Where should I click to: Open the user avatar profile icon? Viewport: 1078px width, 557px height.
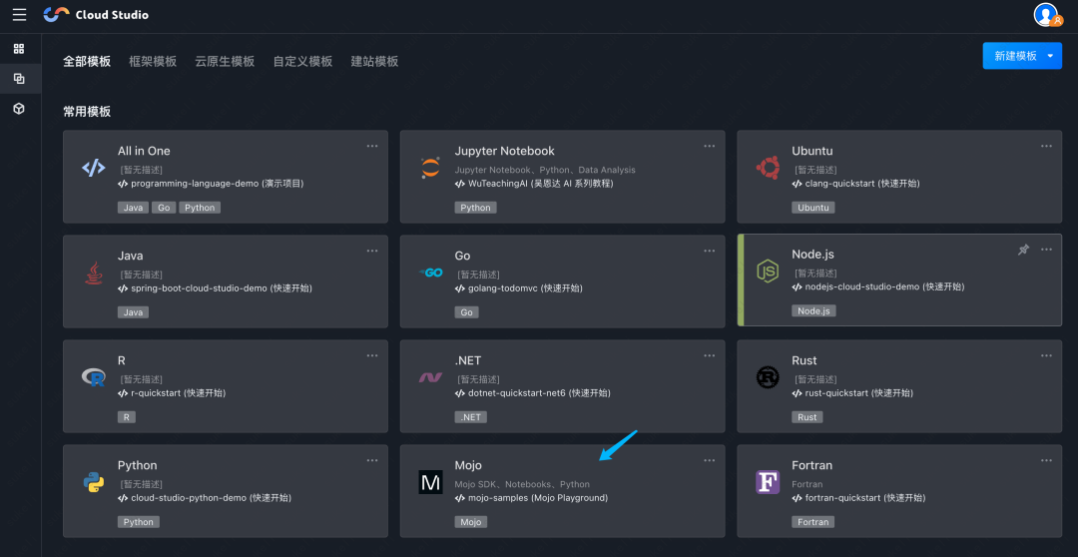(1046, 15)
